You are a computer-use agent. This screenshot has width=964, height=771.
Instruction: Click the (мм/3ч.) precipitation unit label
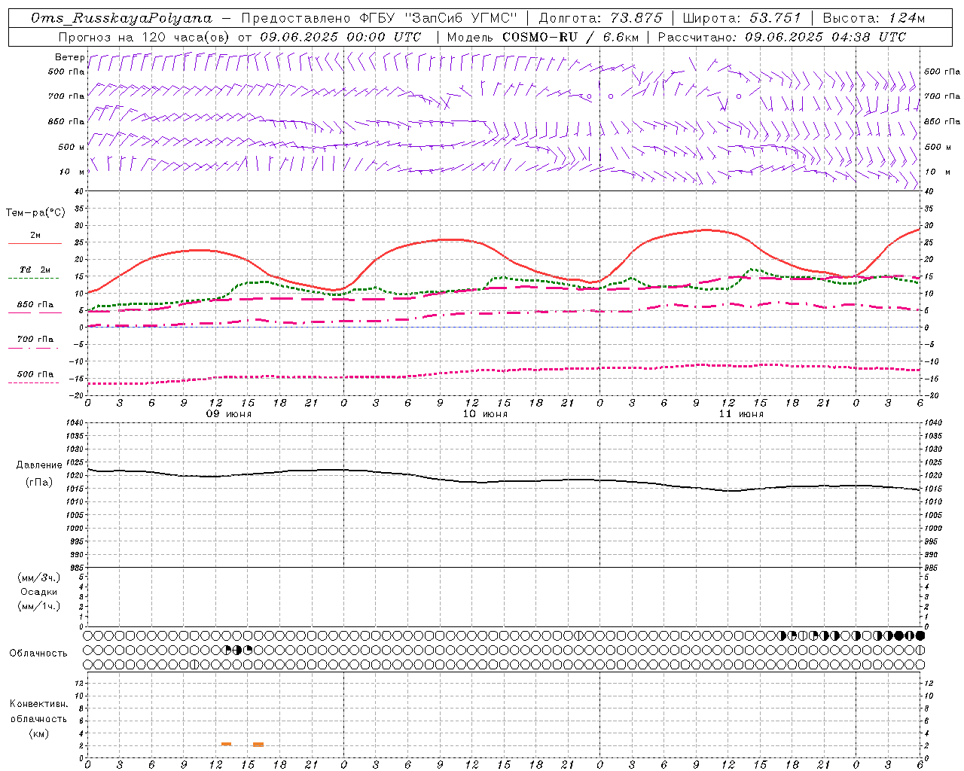click(39, 577)
